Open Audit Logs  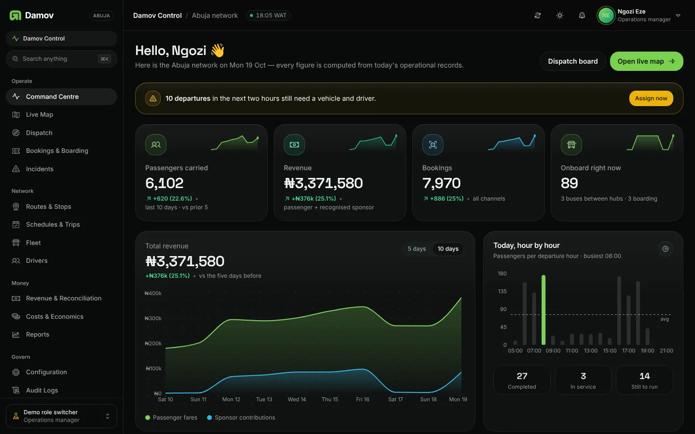[x=61, y=390]
